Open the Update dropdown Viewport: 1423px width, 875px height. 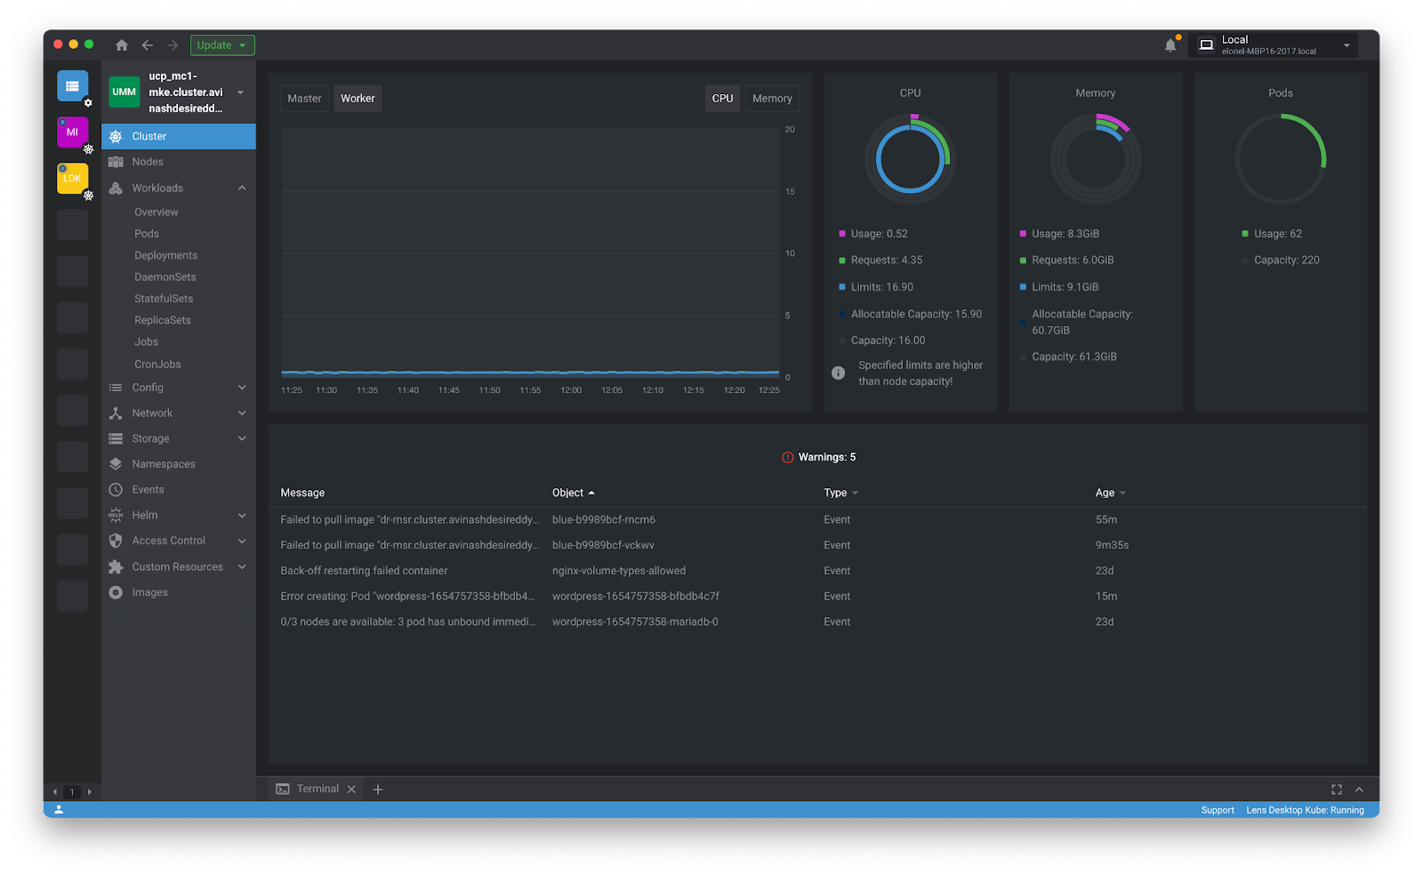[x=222, y=45]
